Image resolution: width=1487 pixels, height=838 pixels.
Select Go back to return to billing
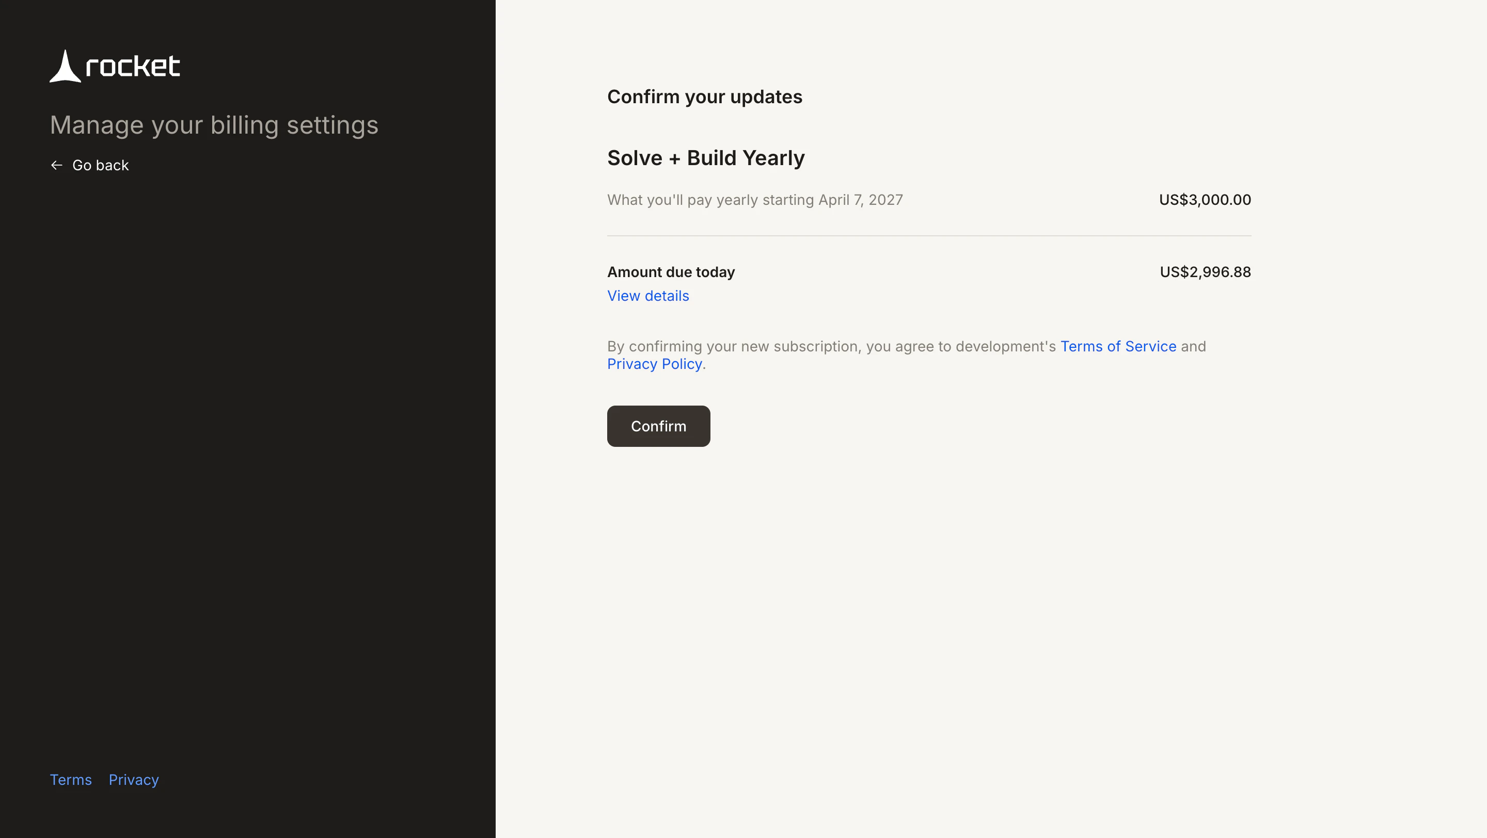pyautogui.click(x=100, y=165)
